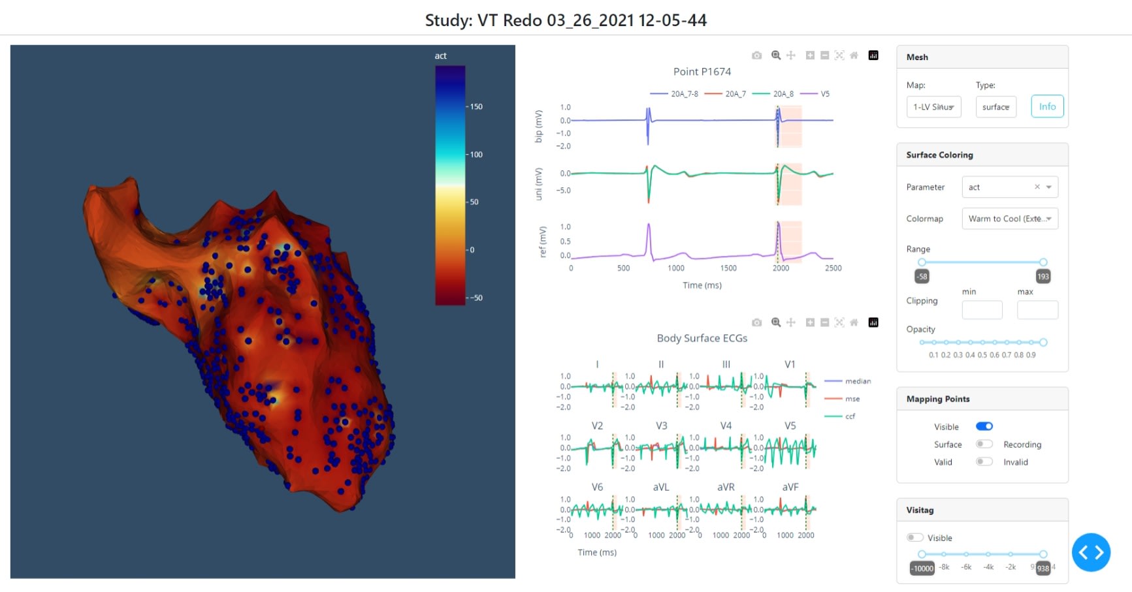Click the Info button in the Mesh panel
Screen dimensions: 1132x592
pyautogui.click(x=1047, y=106)
